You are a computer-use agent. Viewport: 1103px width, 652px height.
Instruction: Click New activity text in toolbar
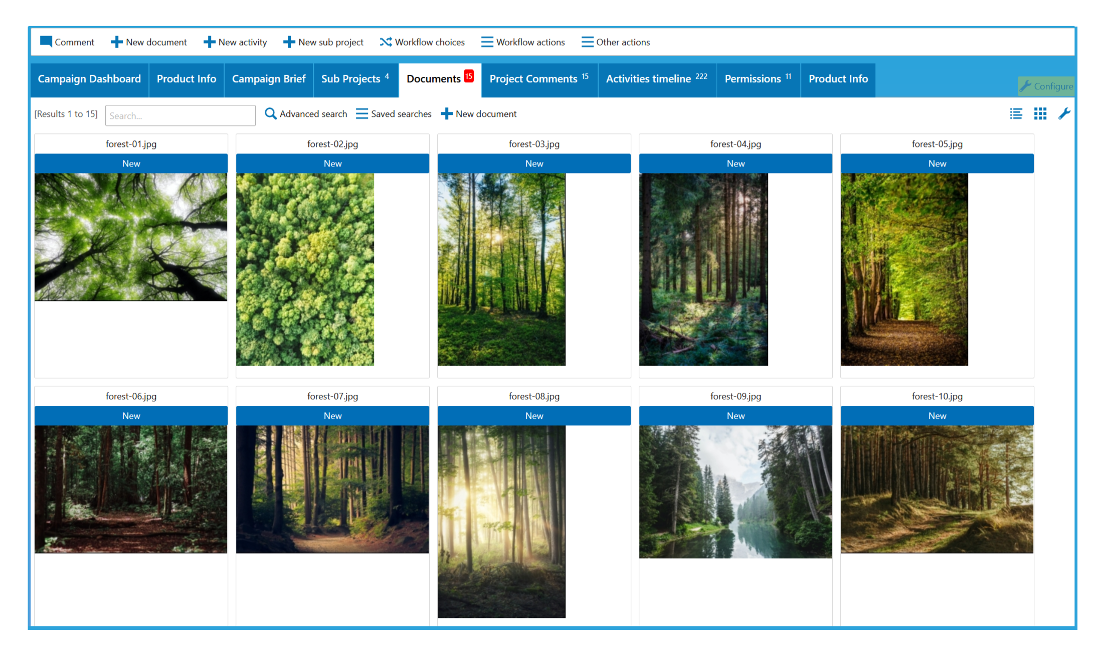[x=243, y=42]
